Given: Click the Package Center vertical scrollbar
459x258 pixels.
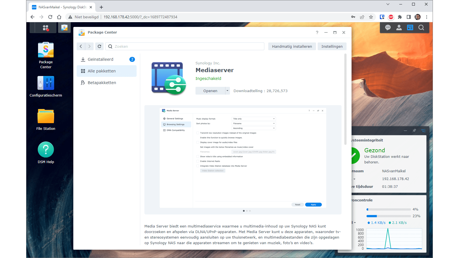Looking at the screenshot, I should 345,99.
